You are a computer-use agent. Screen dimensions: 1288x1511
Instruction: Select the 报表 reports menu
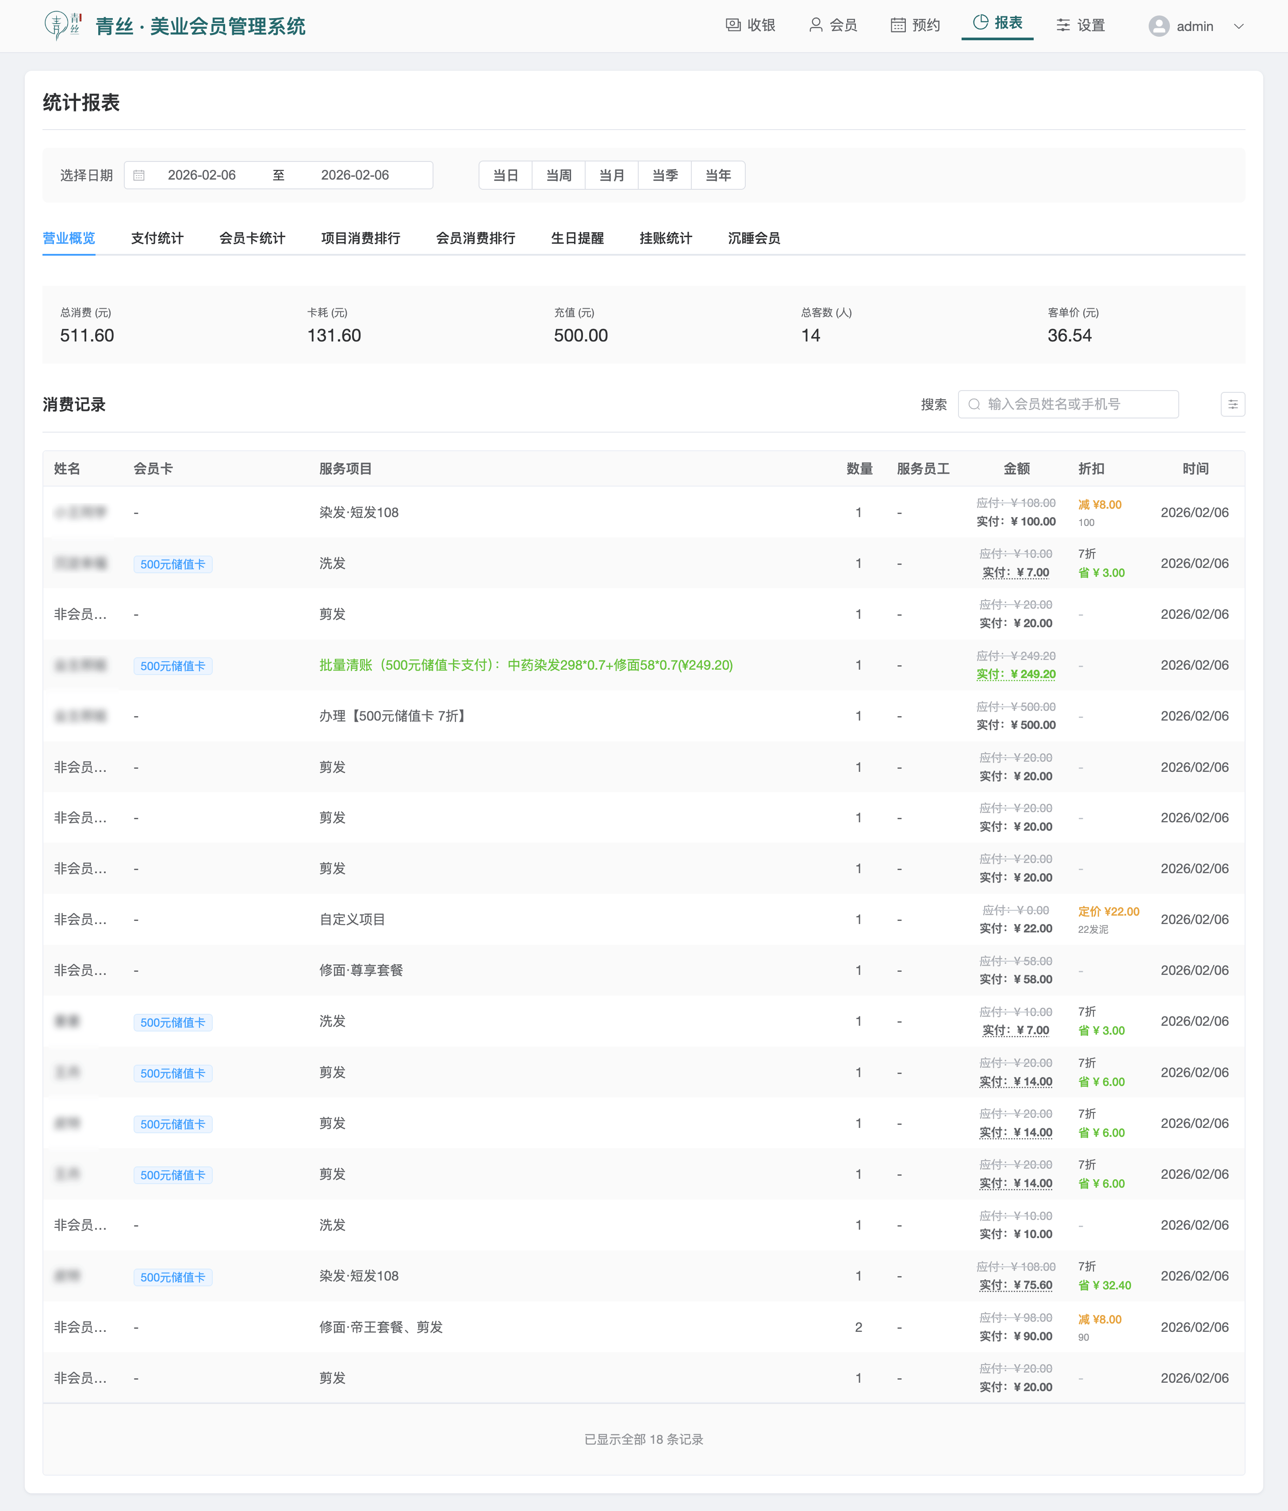point(997,23)
